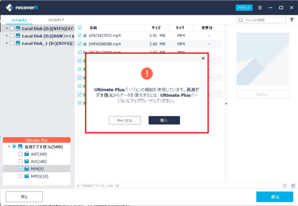298x206 pixels.
Task: Click the MP4(9) folder icon
Action: pos(27,169)
